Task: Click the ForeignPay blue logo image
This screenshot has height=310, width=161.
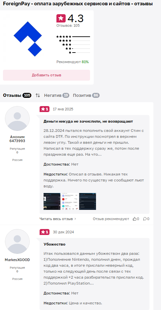Action: click(28, 39)
